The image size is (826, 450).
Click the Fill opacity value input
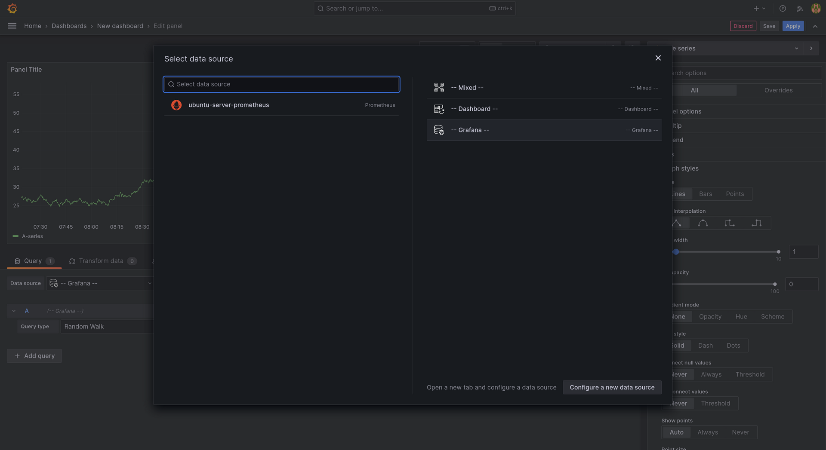point(802,284)
